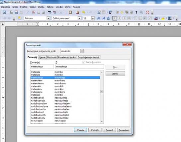Toggle numbered list icon
181x142 pixels.
pyautogui.click(x=136, y=18)
